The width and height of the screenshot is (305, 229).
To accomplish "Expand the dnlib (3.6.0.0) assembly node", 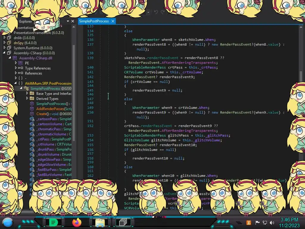I will (4, 38).
